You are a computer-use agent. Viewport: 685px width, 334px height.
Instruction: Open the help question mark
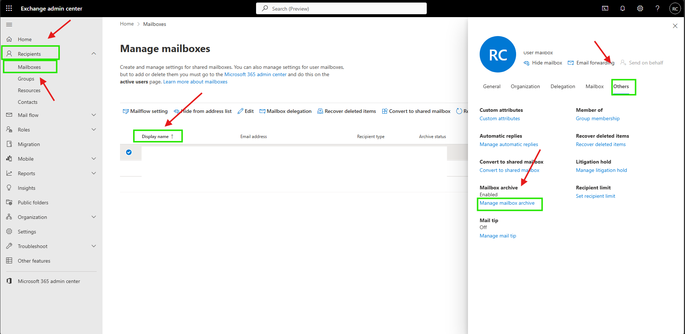(657, 8)
